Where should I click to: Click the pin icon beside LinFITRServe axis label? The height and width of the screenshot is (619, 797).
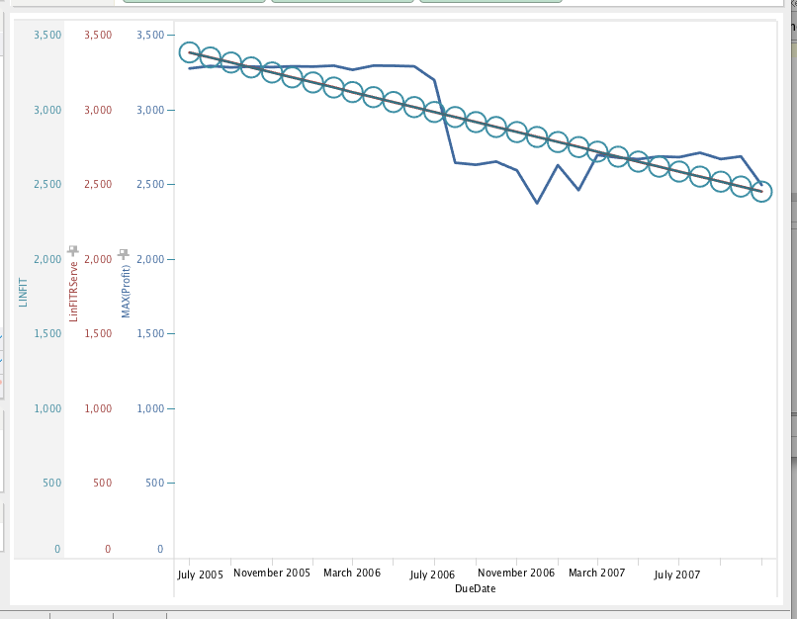point(73,250)
